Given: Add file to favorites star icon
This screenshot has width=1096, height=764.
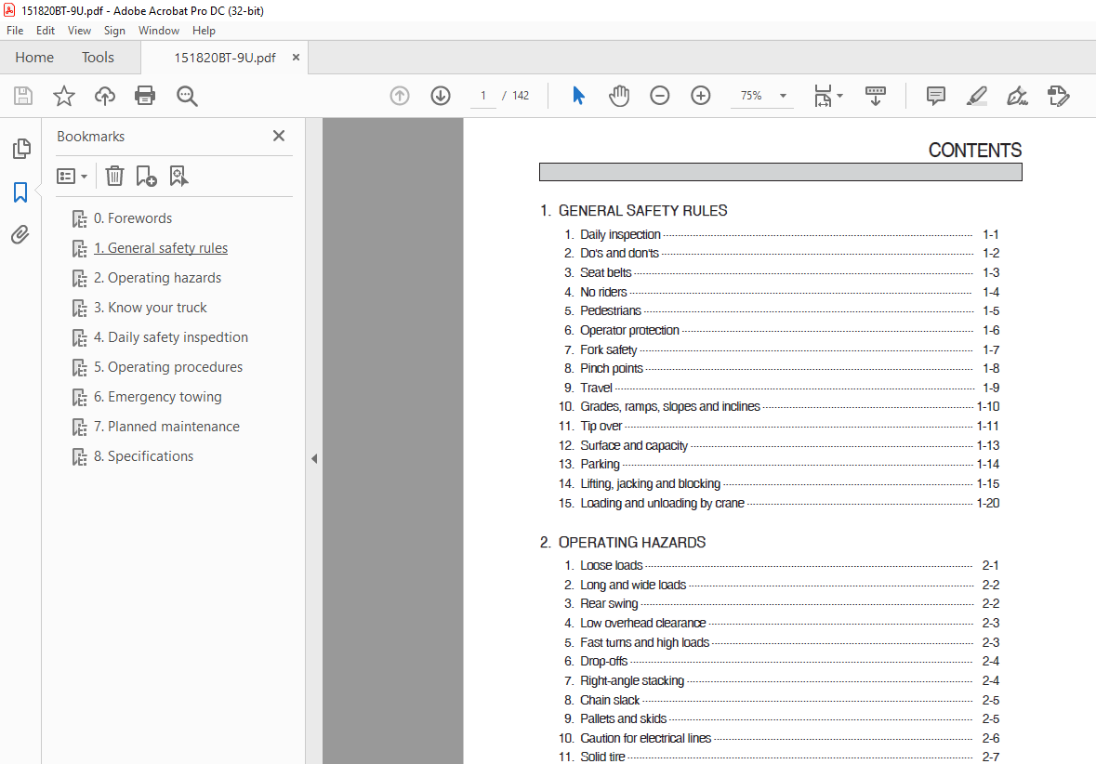Looking at the screenshot, I should click(x=63, y=96).
